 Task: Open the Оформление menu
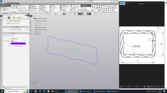pyautogui.click(x=35, y=1)
